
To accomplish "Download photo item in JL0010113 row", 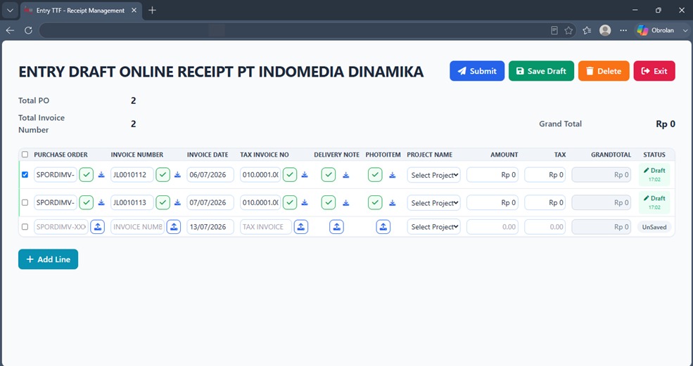I will pyautogui.click(x=393, y=202).
